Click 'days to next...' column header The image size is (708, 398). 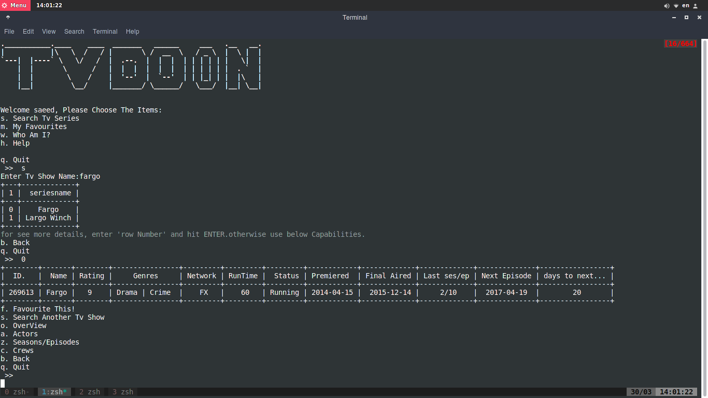click(575, 276)
